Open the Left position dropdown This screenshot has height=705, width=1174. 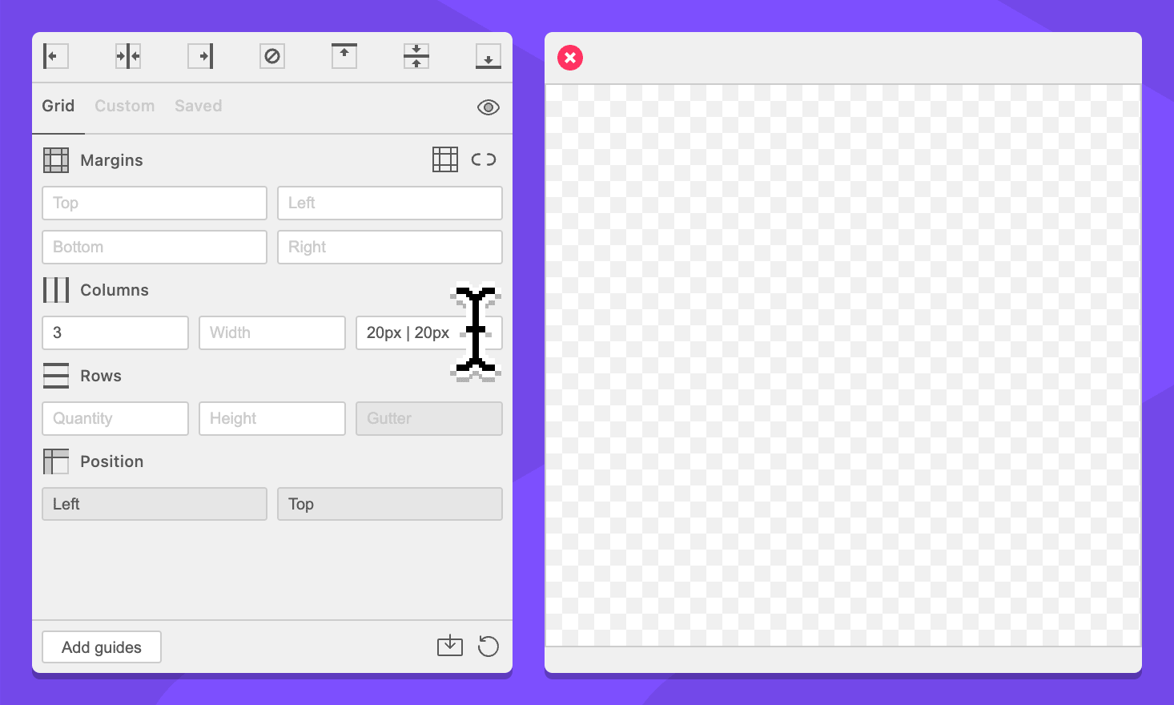pyautogui.click(x=154, y=504)
